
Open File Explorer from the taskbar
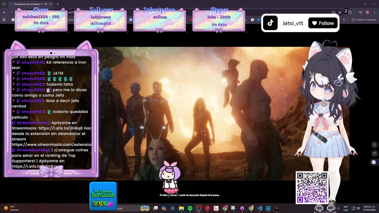[181, 208]
